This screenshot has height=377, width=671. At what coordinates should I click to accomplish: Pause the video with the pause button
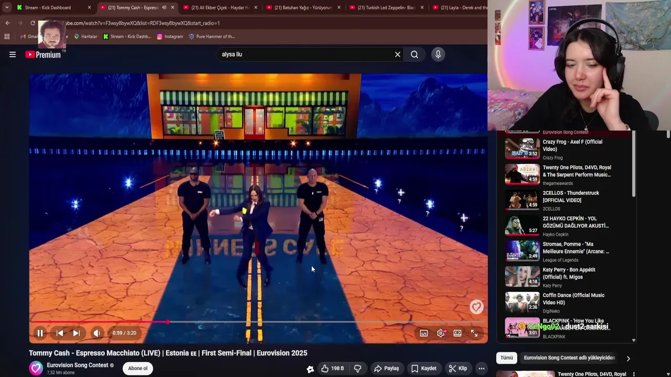click(x=40, y=333)
